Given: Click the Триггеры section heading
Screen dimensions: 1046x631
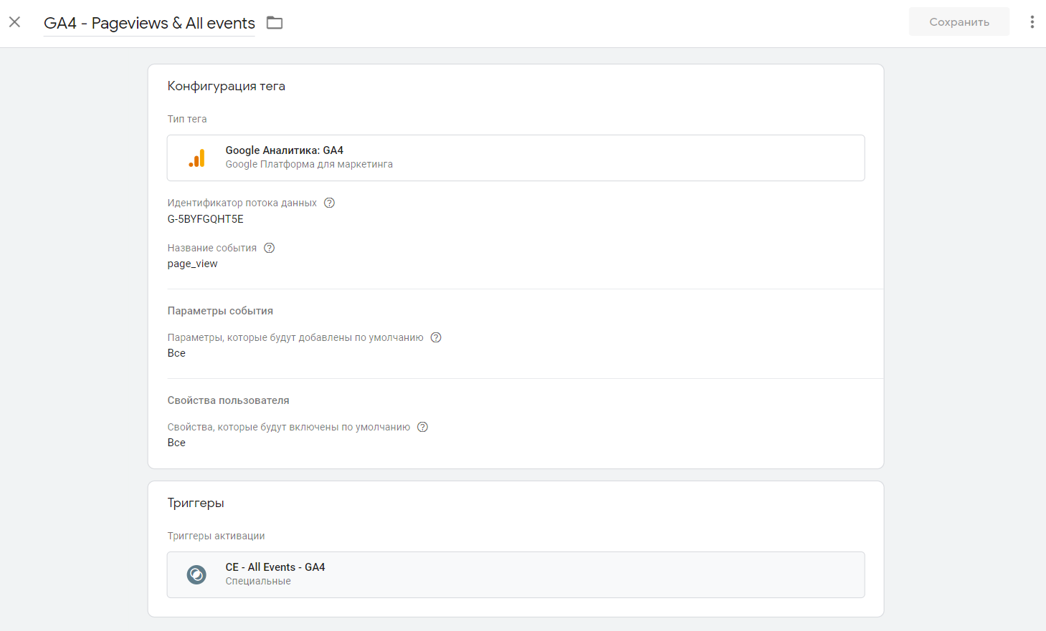Looking at the screenshot, I should coord(196,503).
